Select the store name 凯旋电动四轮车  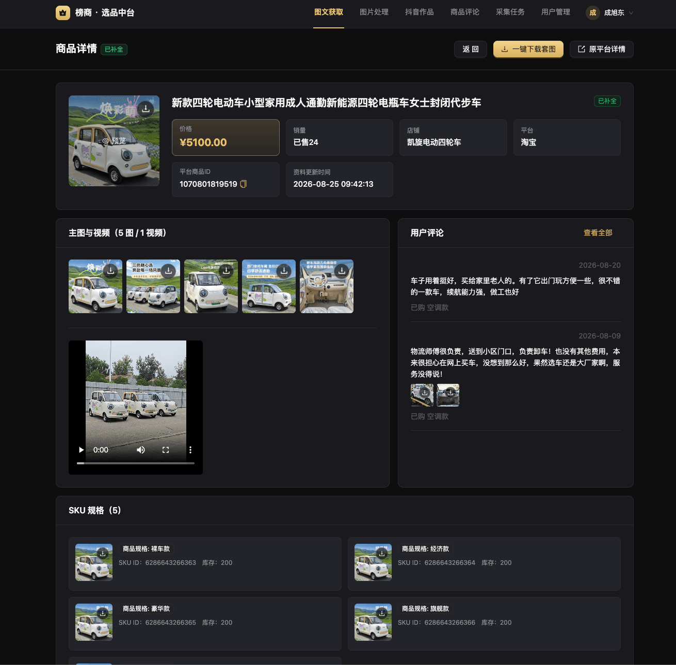(434, 142)
